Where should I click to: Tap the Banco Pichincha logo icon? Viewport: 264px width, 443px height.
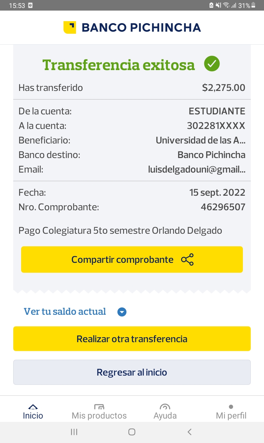(70, 27)
